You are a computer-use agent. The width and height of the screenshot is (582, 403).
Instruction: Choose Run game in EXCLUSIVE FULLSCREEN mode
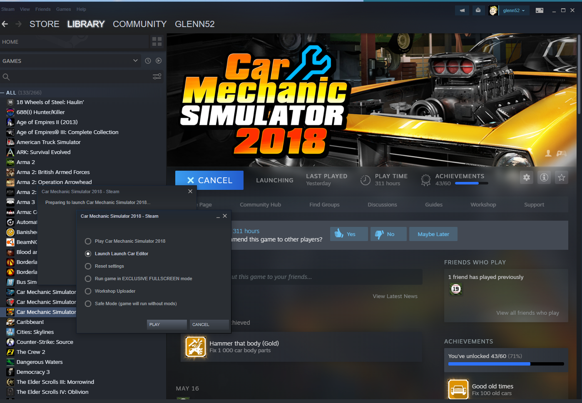139,279
